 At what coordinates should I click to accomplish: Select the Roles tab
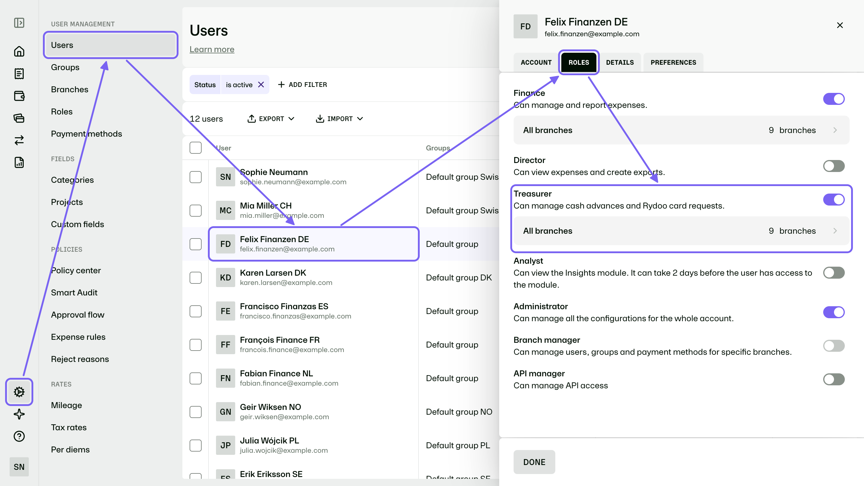pyautogui.click(x=579, y=62)
